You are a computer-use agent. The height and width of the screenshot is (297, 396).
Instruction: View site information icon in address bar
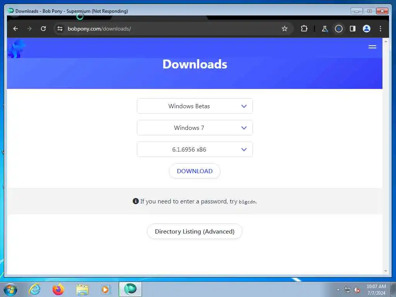(60, 29)
